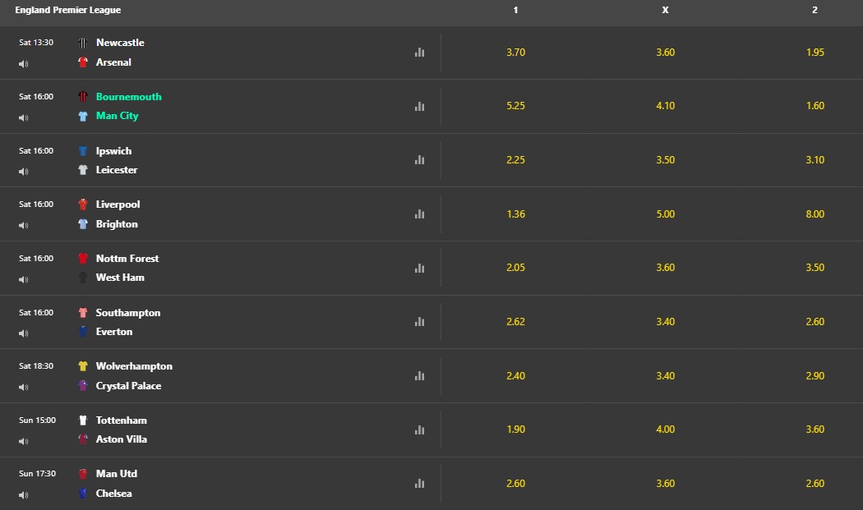Click speaker icon for Southampton vs Everton
This screenshot has width=863, height=510.
click(23, 333)
